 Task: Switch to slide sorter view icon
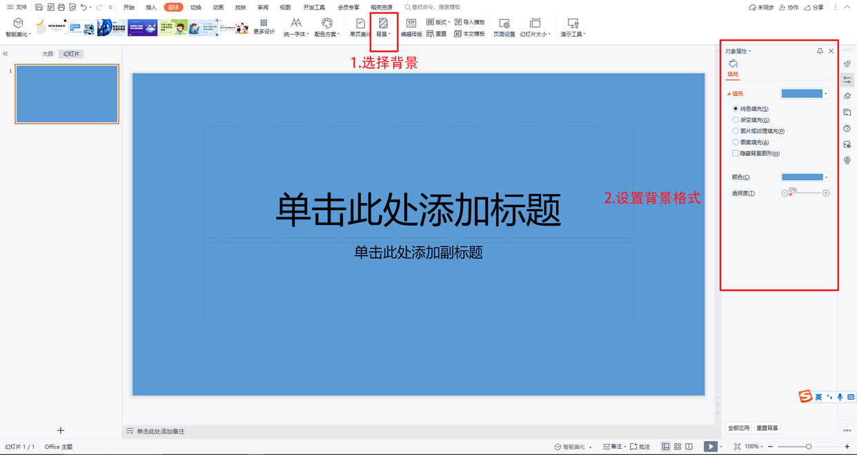tap(678, 447)
